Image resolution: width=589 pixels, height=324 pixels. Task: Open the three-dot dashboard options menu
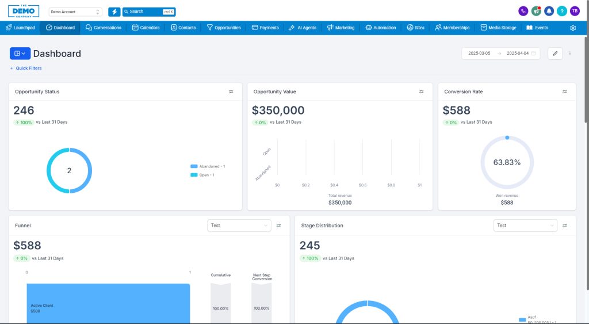point(570,54)
